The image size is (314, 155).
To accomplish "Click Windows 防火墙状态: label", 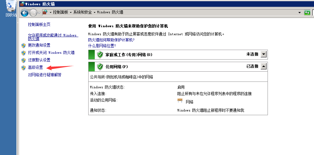I will (x=107, y=87).
